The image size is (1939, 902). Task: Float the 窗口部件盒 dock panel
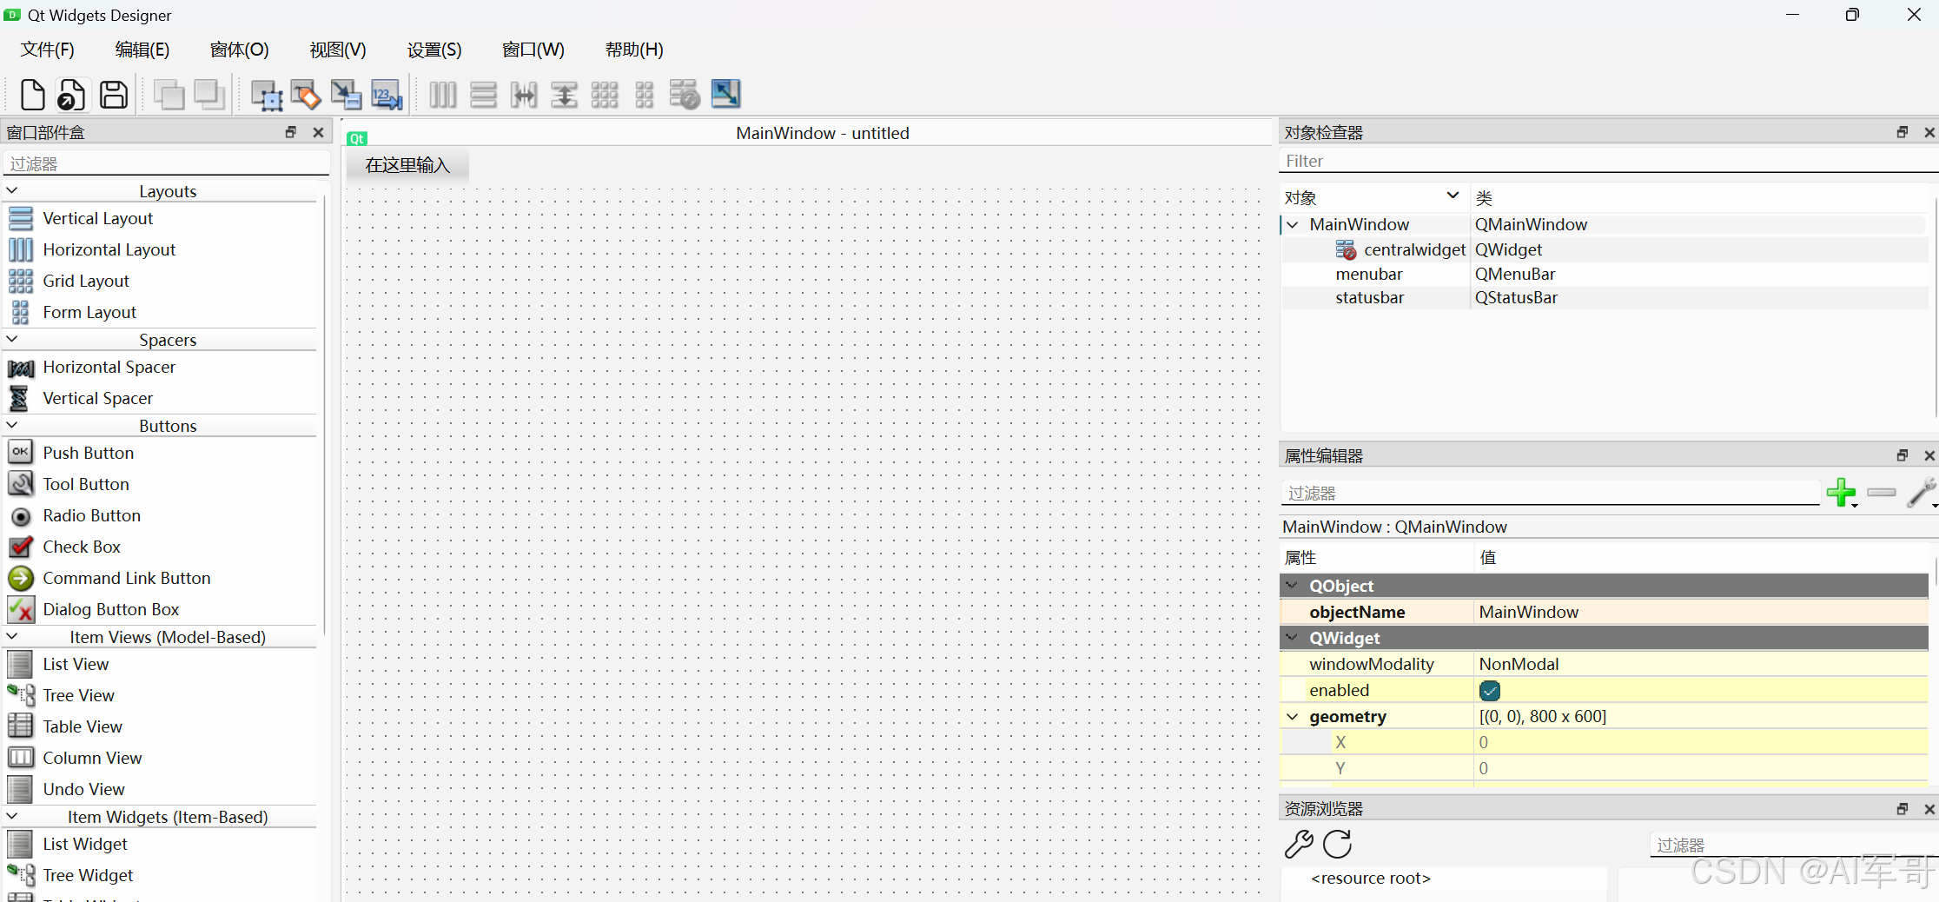pyautogui.click(x=291, y=132)
